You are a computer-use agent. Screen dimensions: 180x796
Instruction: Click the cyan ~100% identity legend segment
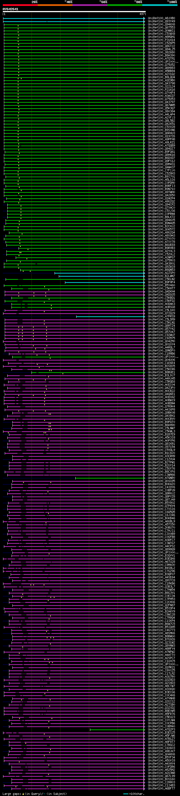point(160,5)
